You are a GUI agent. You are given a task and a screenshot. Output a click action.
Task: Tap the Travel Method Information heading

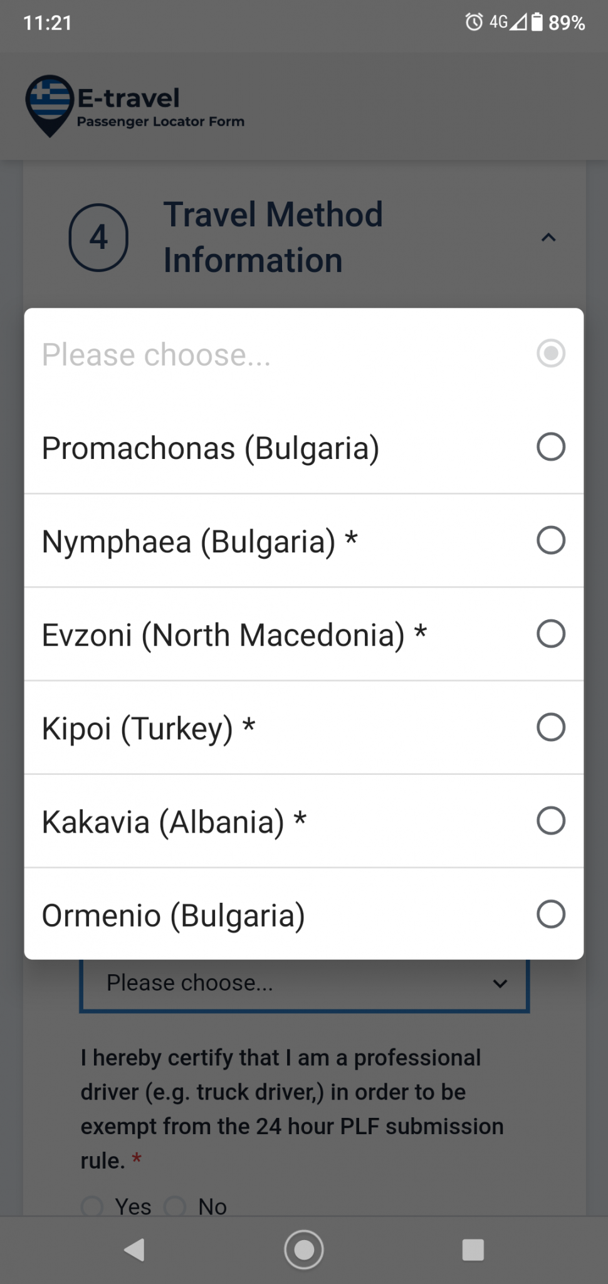[x=273, y=237]
